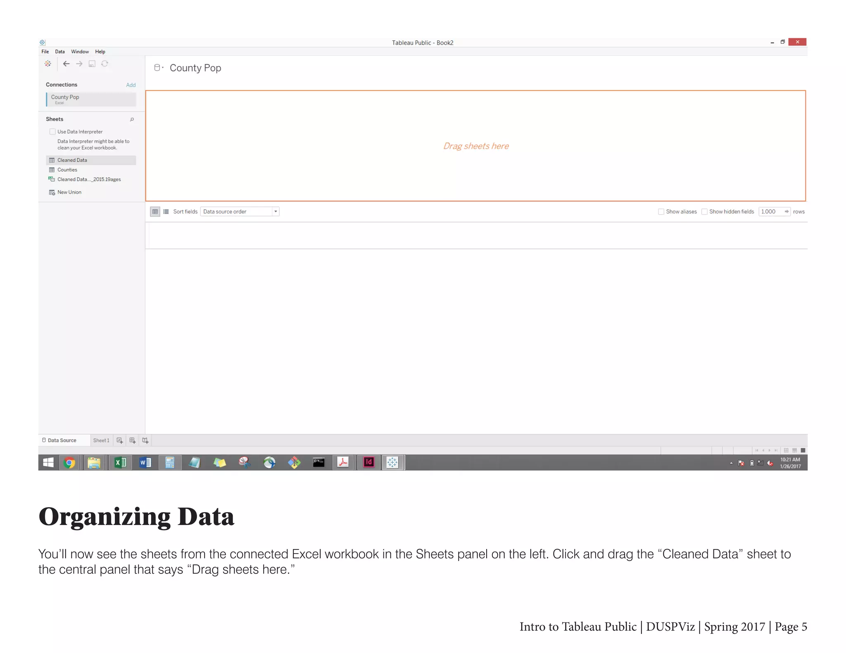Open File Explorer from the taskbar
Image resolution: width=846 pixels, height=653 pixels.
point(94,463)
